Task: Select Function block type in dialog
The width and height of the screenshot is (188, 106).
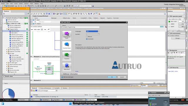Action: click(x=67, y=46)
